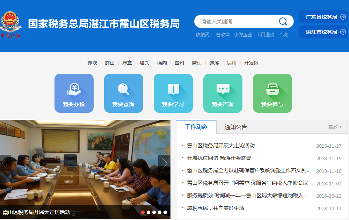Select the first red carousel dot
349x220 pixels.
(x=143, y=212)
